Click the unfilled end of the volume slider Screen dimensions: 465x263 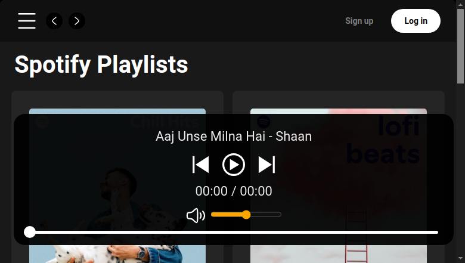[277, 214]
